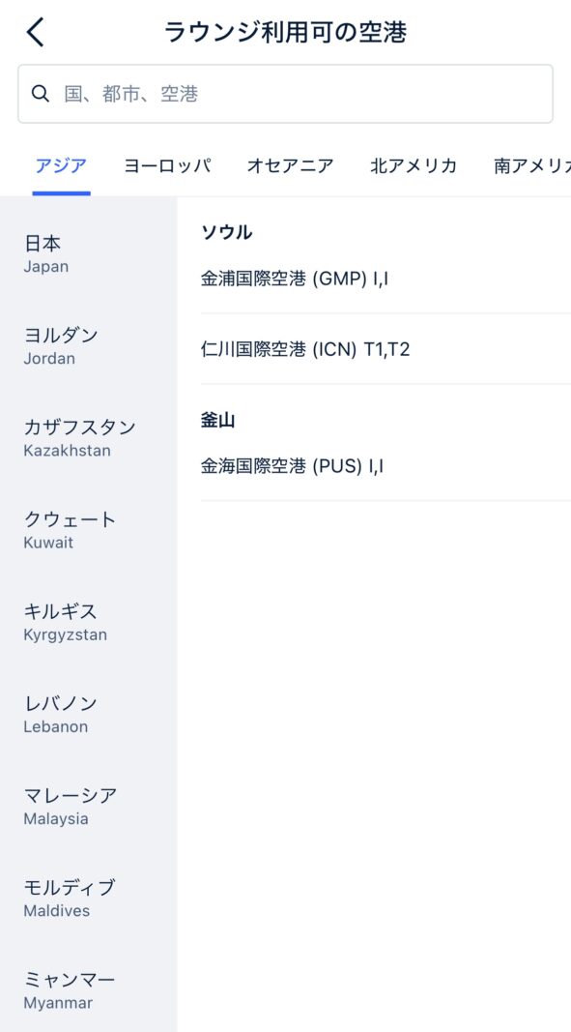Image resolution: width=571 pixels, height=1032 pixels.
Task: Select カザフスタン Kazakhstan country
Action: pos(88,439)
